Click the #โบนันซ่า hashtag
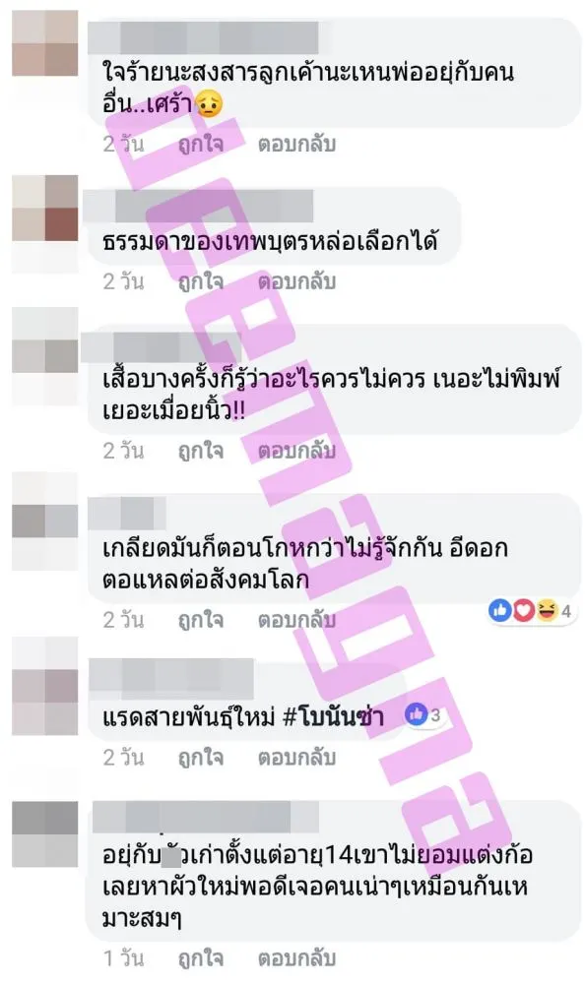Image resolution: width=585 pixels, height=984 pixels. pos(333,716)
